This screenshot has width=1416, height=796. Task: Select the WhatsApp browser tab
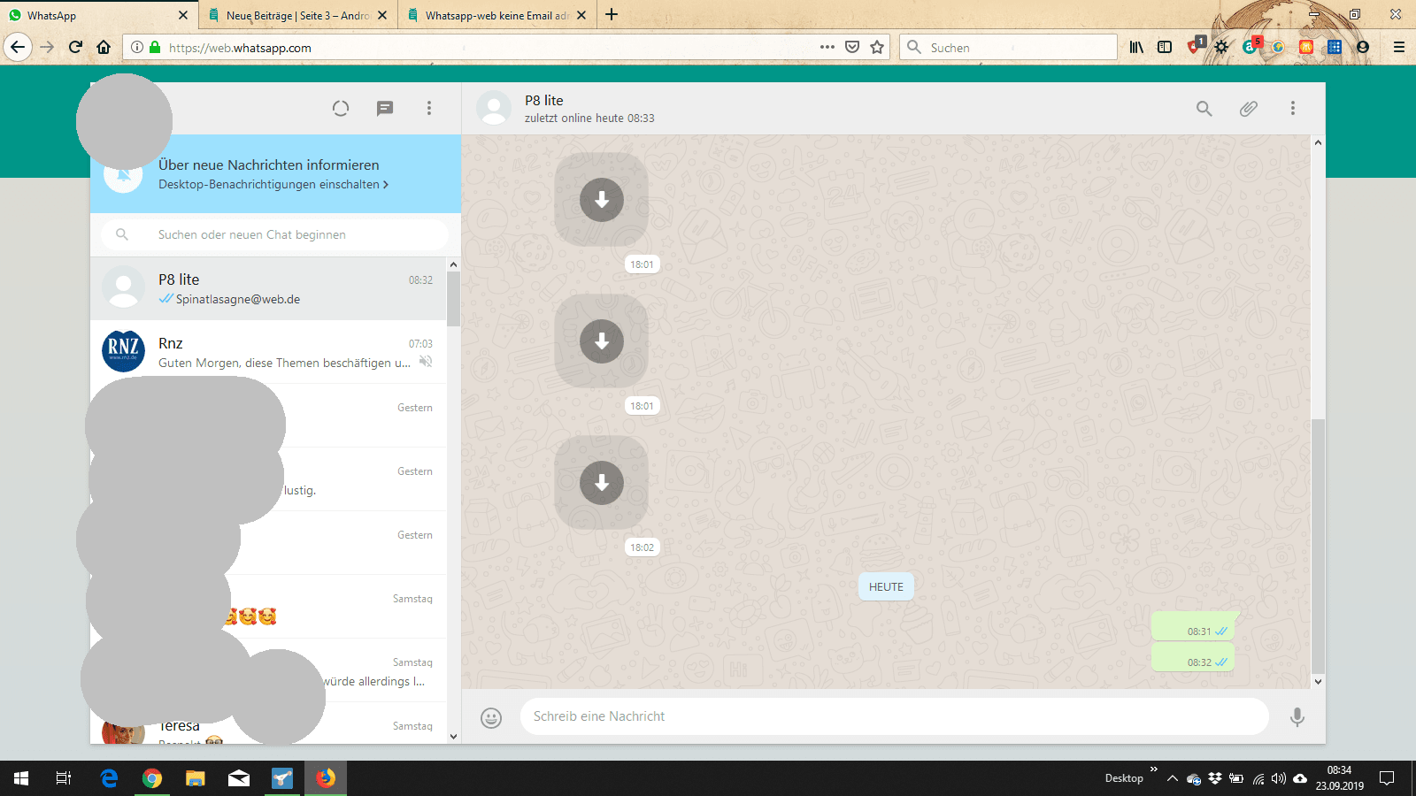tap(97, 15)
